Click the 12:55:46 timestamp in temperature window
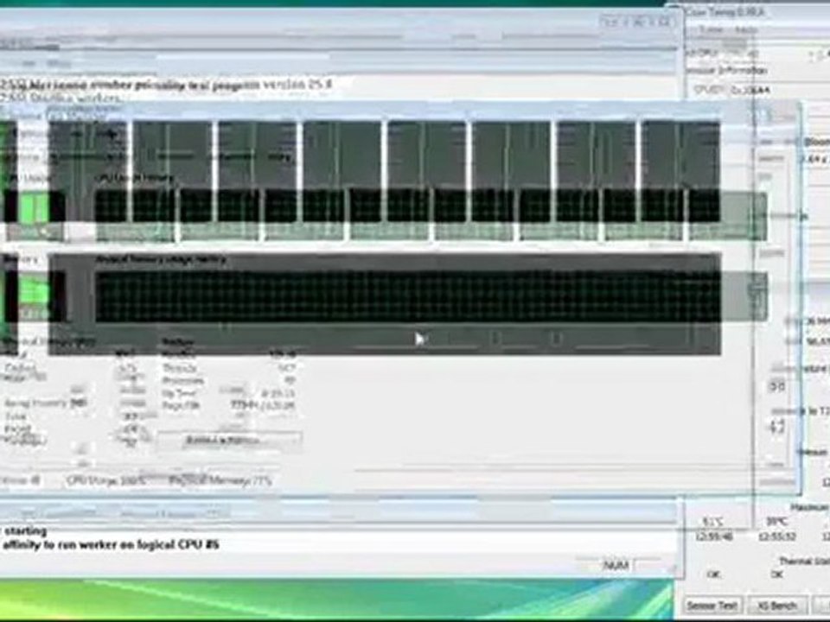This screenshot has width=830, height=622. (x=714, y=536)
